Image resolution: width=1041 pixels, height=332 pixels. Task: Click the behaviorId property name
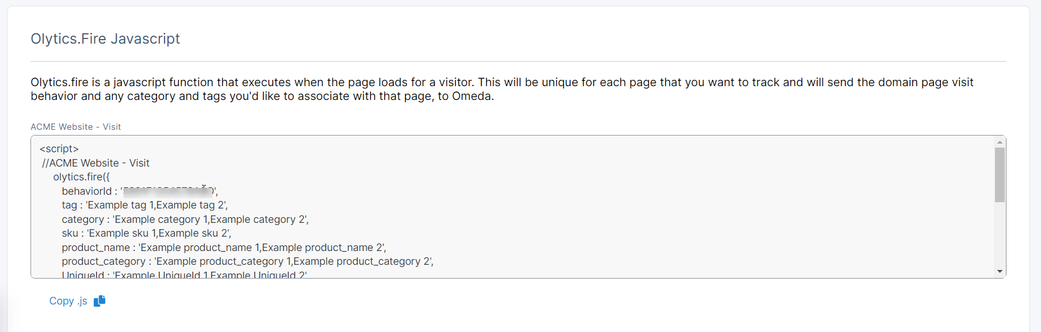[87, 191]
